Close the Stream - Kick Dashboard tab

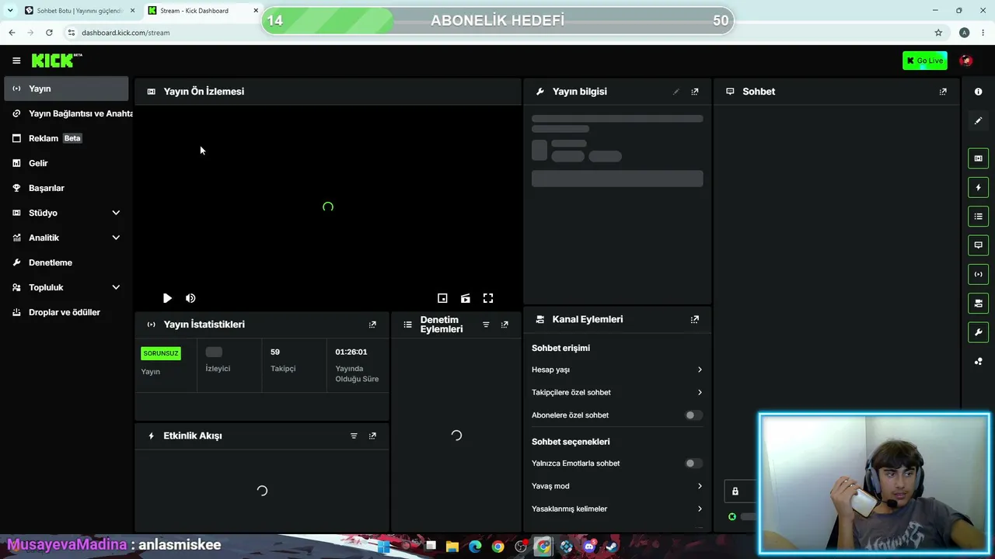(256, 11)
